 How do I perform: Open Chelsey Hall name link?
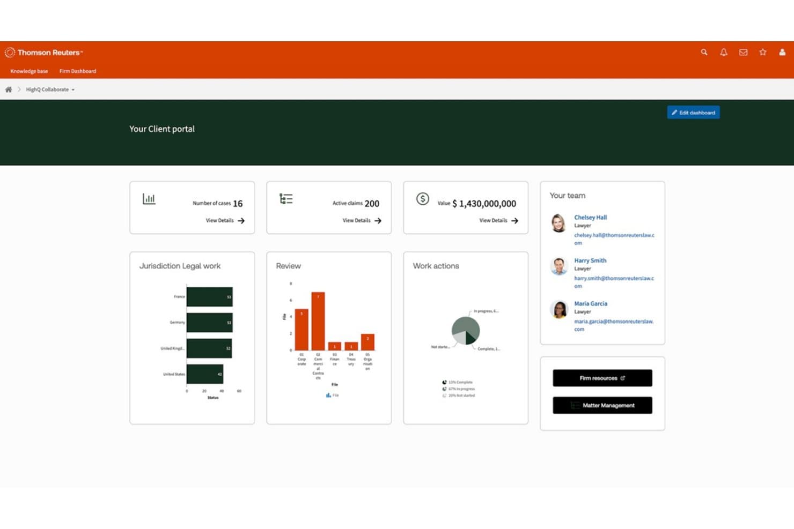point(591,218)
